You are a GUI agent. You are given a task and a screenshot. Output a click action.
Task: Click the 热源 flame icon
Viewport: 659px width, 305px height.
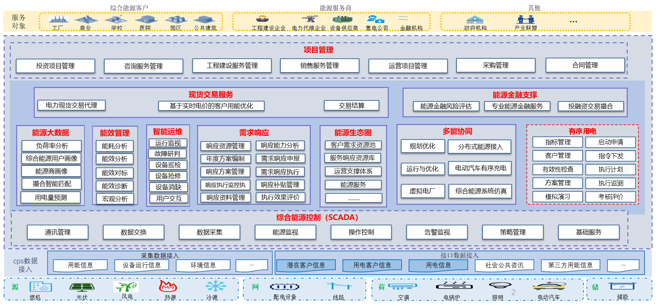coord(168,286)
